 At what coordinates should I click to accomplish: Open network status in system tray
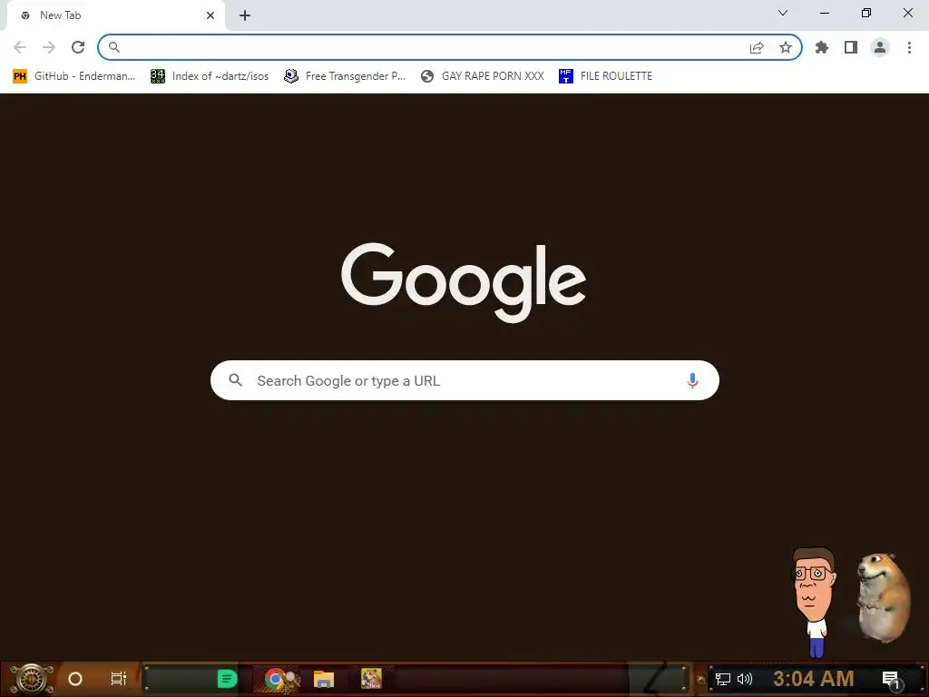click(x=723, y=679)
